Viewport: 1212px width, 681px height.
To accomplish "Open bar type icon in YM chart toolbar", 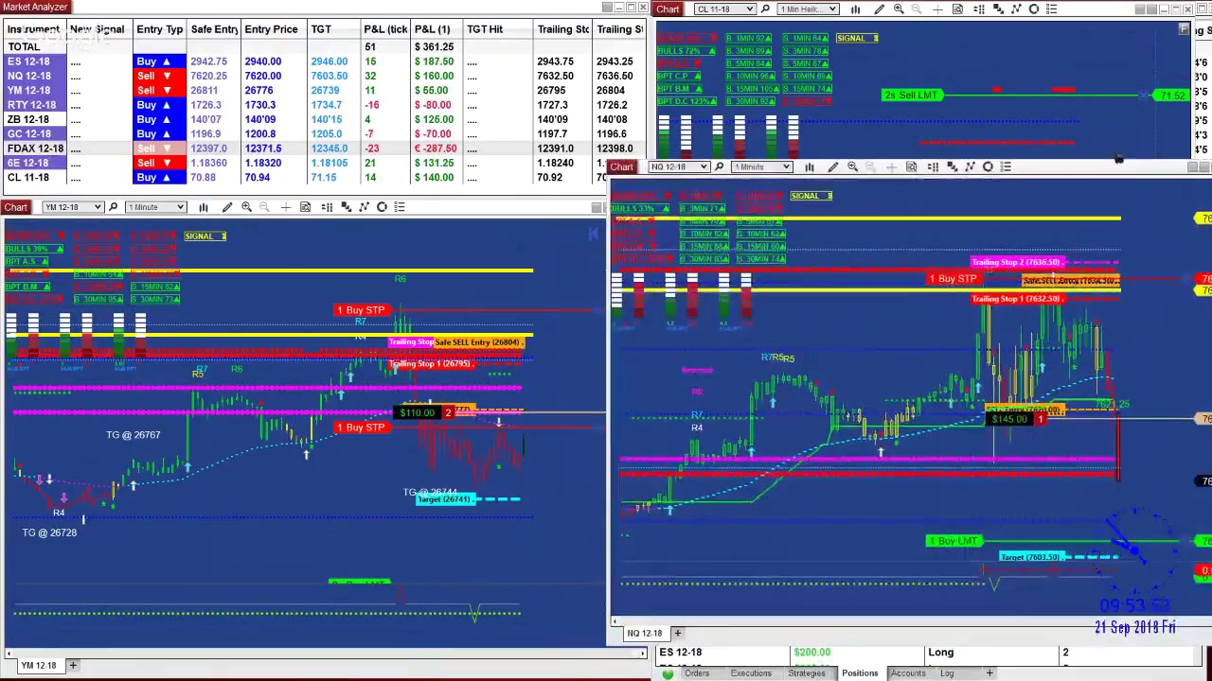I will [x=203, y=207].
